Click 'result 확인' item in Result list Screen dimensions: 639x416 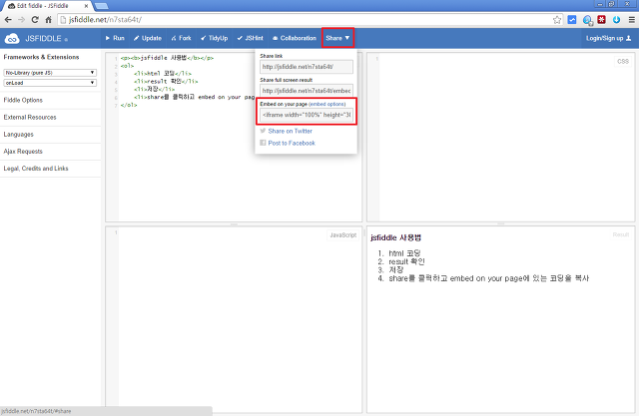pyautogui.click(x=406, y=261)
